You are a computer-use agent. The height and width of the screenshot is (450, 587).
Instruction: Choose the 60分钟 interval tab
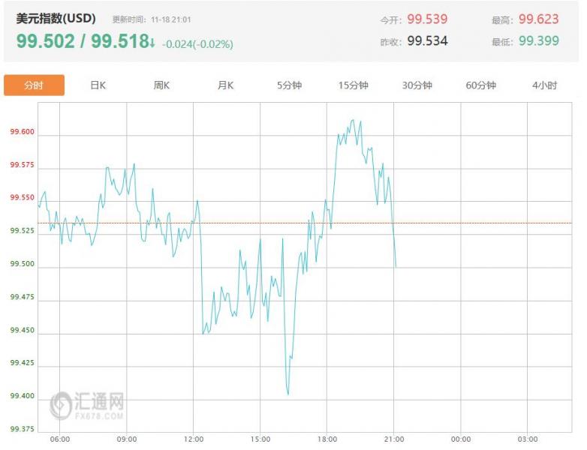pos(481,85)
